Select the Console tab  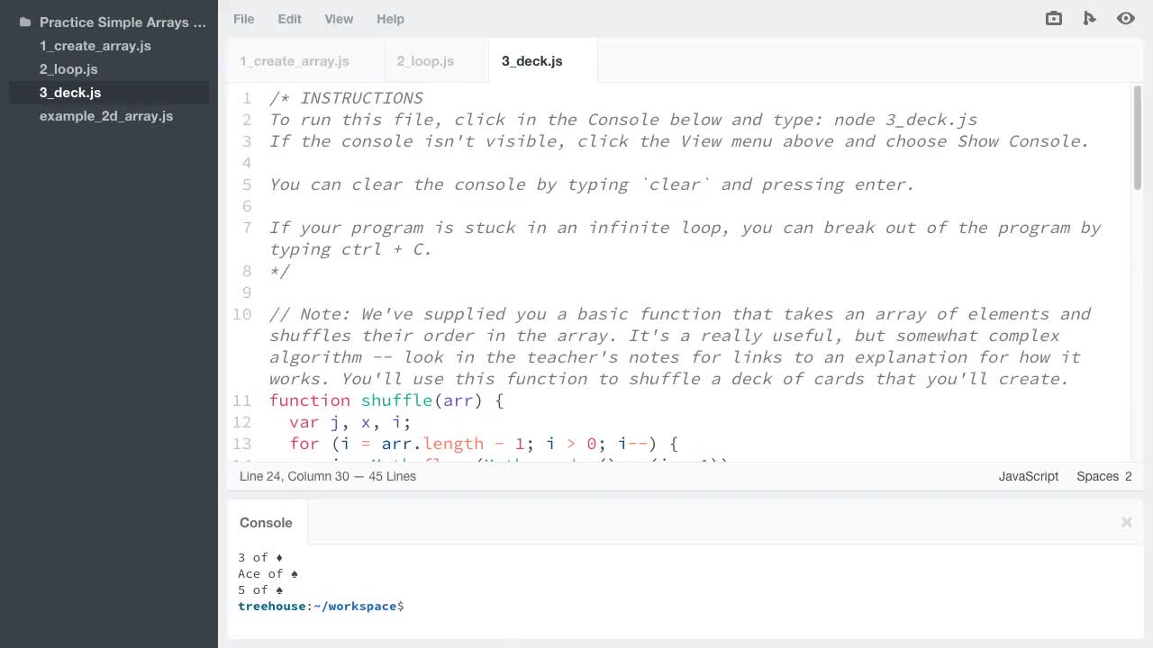[x=266, y=522]
